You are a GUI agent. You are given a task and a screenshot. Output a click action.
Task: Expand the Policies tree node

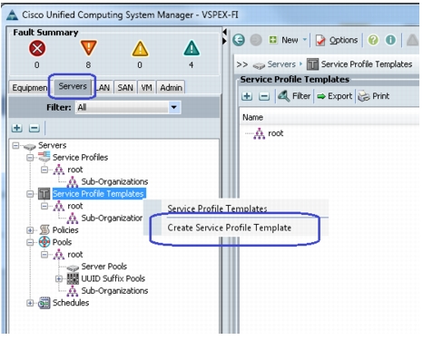pyautogui.click(x=30, y=230)
